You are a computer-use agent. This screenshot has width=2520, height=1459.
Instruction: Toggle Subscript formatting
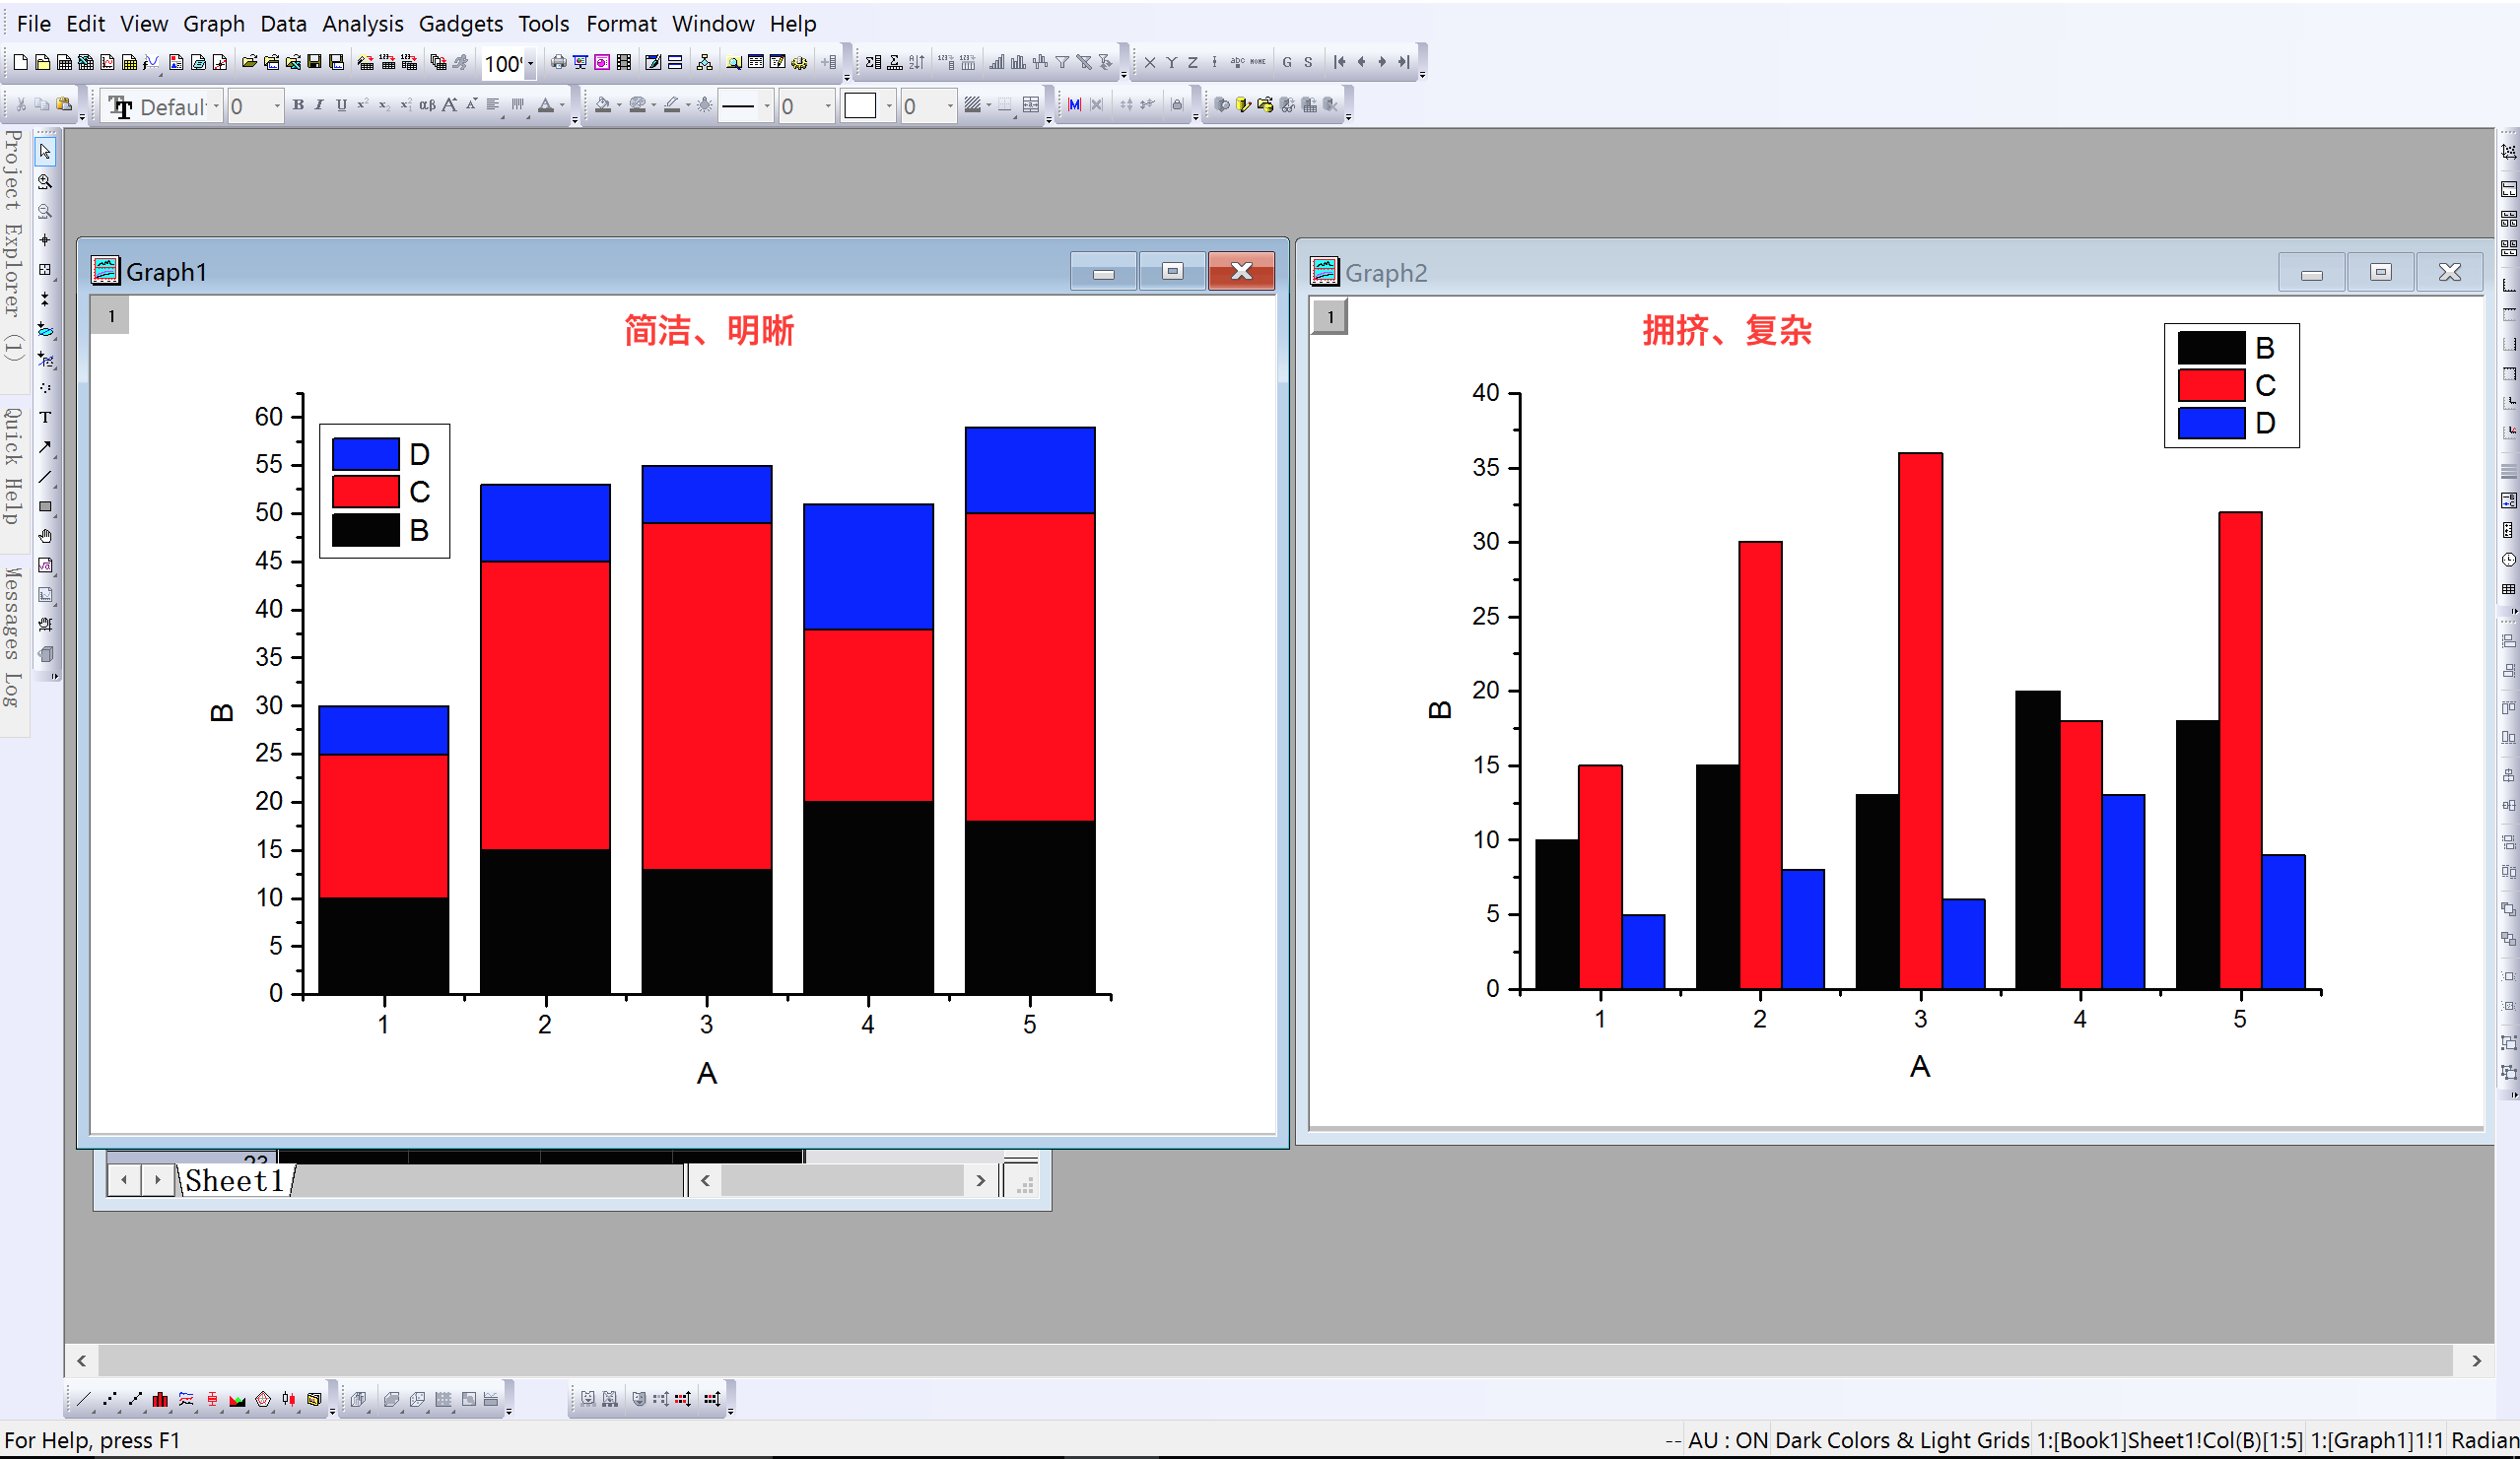click(x=384, y=105)
